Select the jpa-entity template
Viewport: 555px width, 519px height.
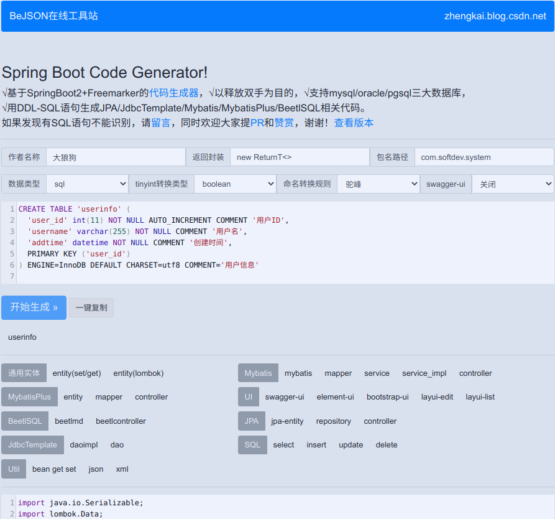(287, 421)
